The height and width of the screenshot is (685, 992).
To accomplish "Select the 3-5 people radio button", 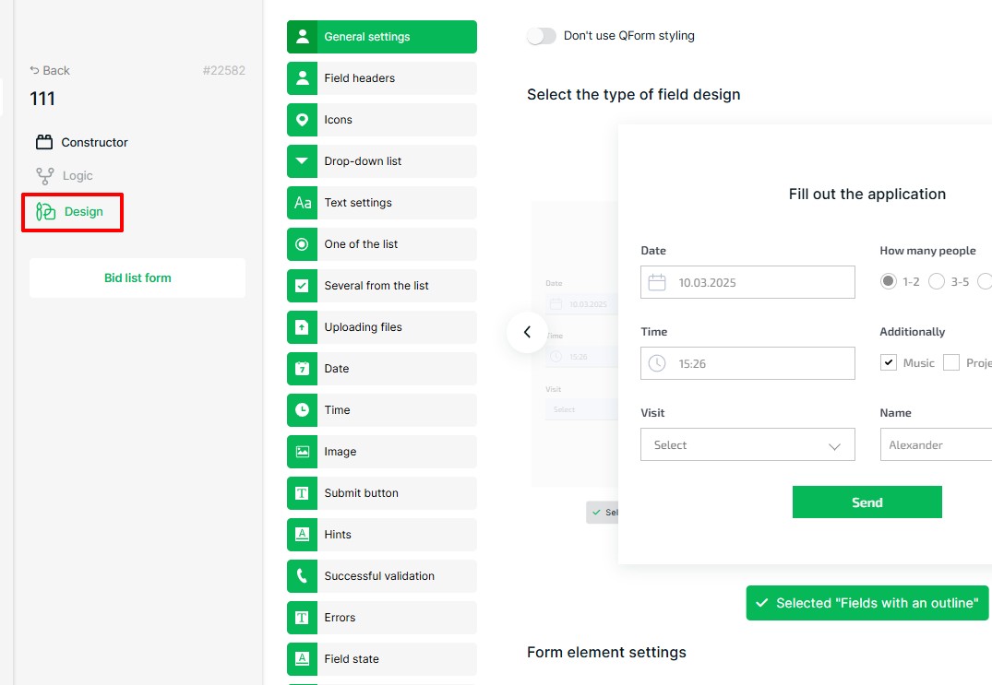I will 937,281.
